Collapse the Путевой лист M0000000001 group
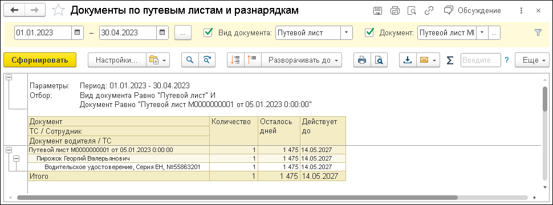 tap(9, 150)
